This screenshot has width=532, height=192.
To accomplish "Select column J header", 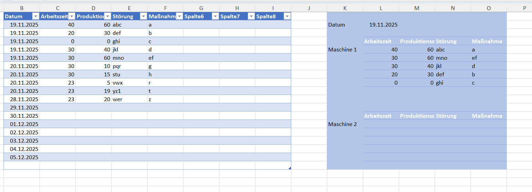I will tap(309, 8).
